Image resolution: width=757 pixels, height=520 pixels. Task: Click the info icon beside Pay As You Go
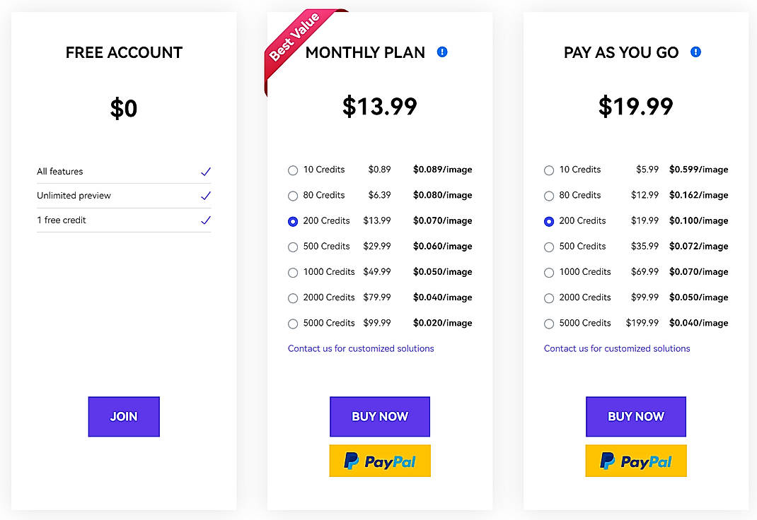pyautogui.click(x=695, y=52)
